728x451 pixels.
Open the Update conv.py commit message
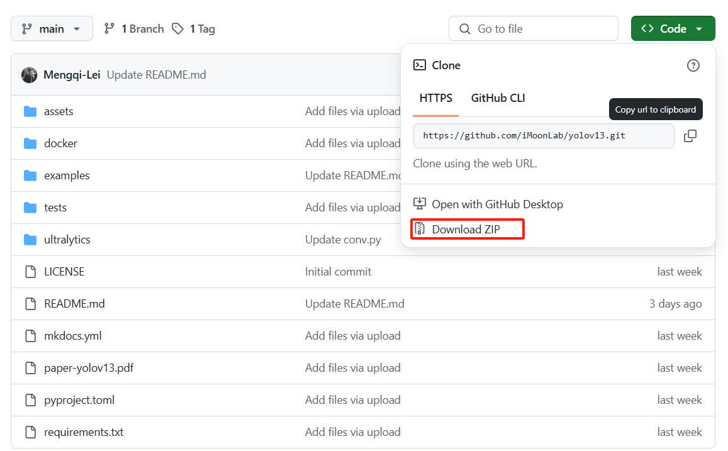(343, 240)
